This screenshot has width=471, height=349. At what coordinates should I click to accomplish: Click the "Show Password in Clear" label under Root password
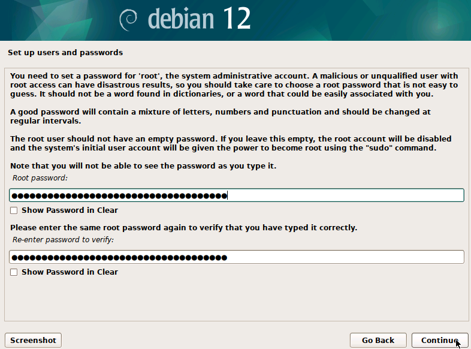(x=70, y=210)
